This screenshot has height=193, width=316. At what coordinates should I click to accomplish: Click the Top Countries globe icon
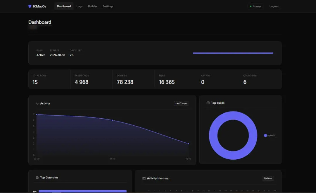37,178
